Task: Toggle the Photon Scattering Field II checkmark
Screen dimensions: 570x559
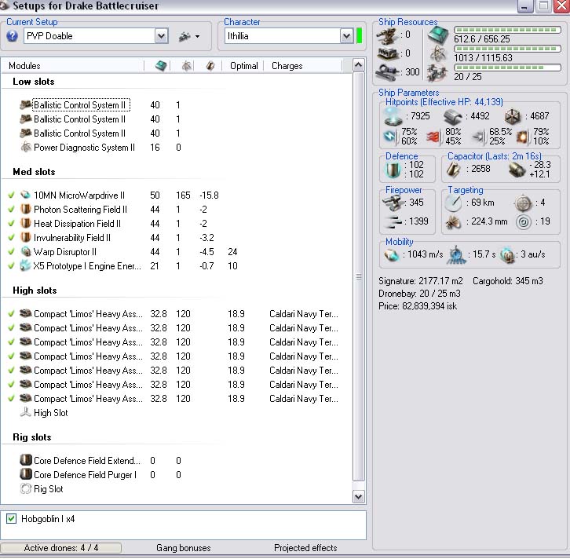Action: click(11, 209)
